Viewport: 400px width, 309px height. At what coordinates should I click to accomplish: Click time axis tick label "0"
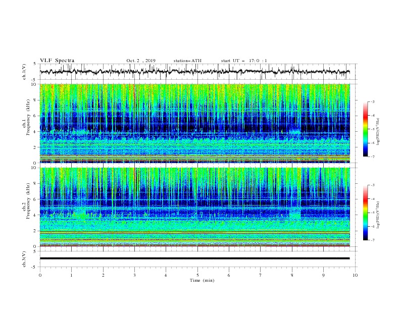pyautogui.click(x=40, y=275)
